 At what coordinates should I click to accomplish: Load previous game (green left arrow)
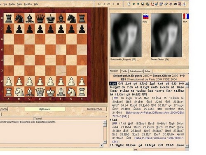(133, 4)
